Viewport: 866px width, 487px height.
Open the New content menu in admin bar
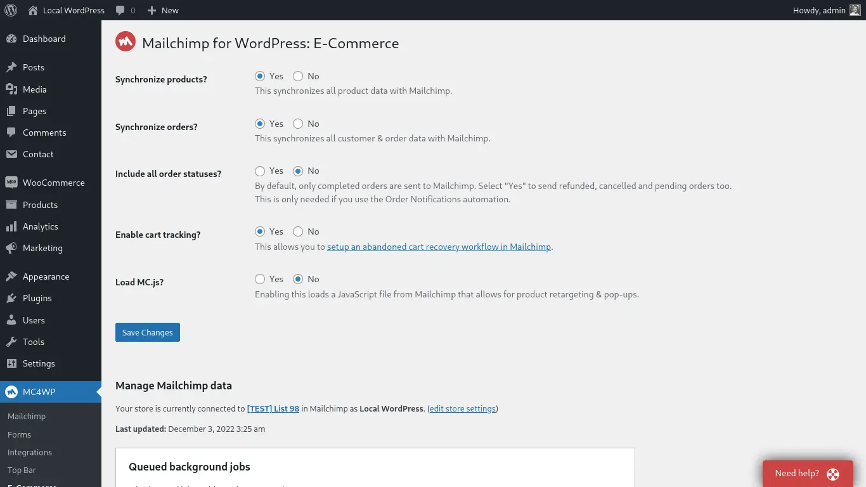tap(163, 10)
